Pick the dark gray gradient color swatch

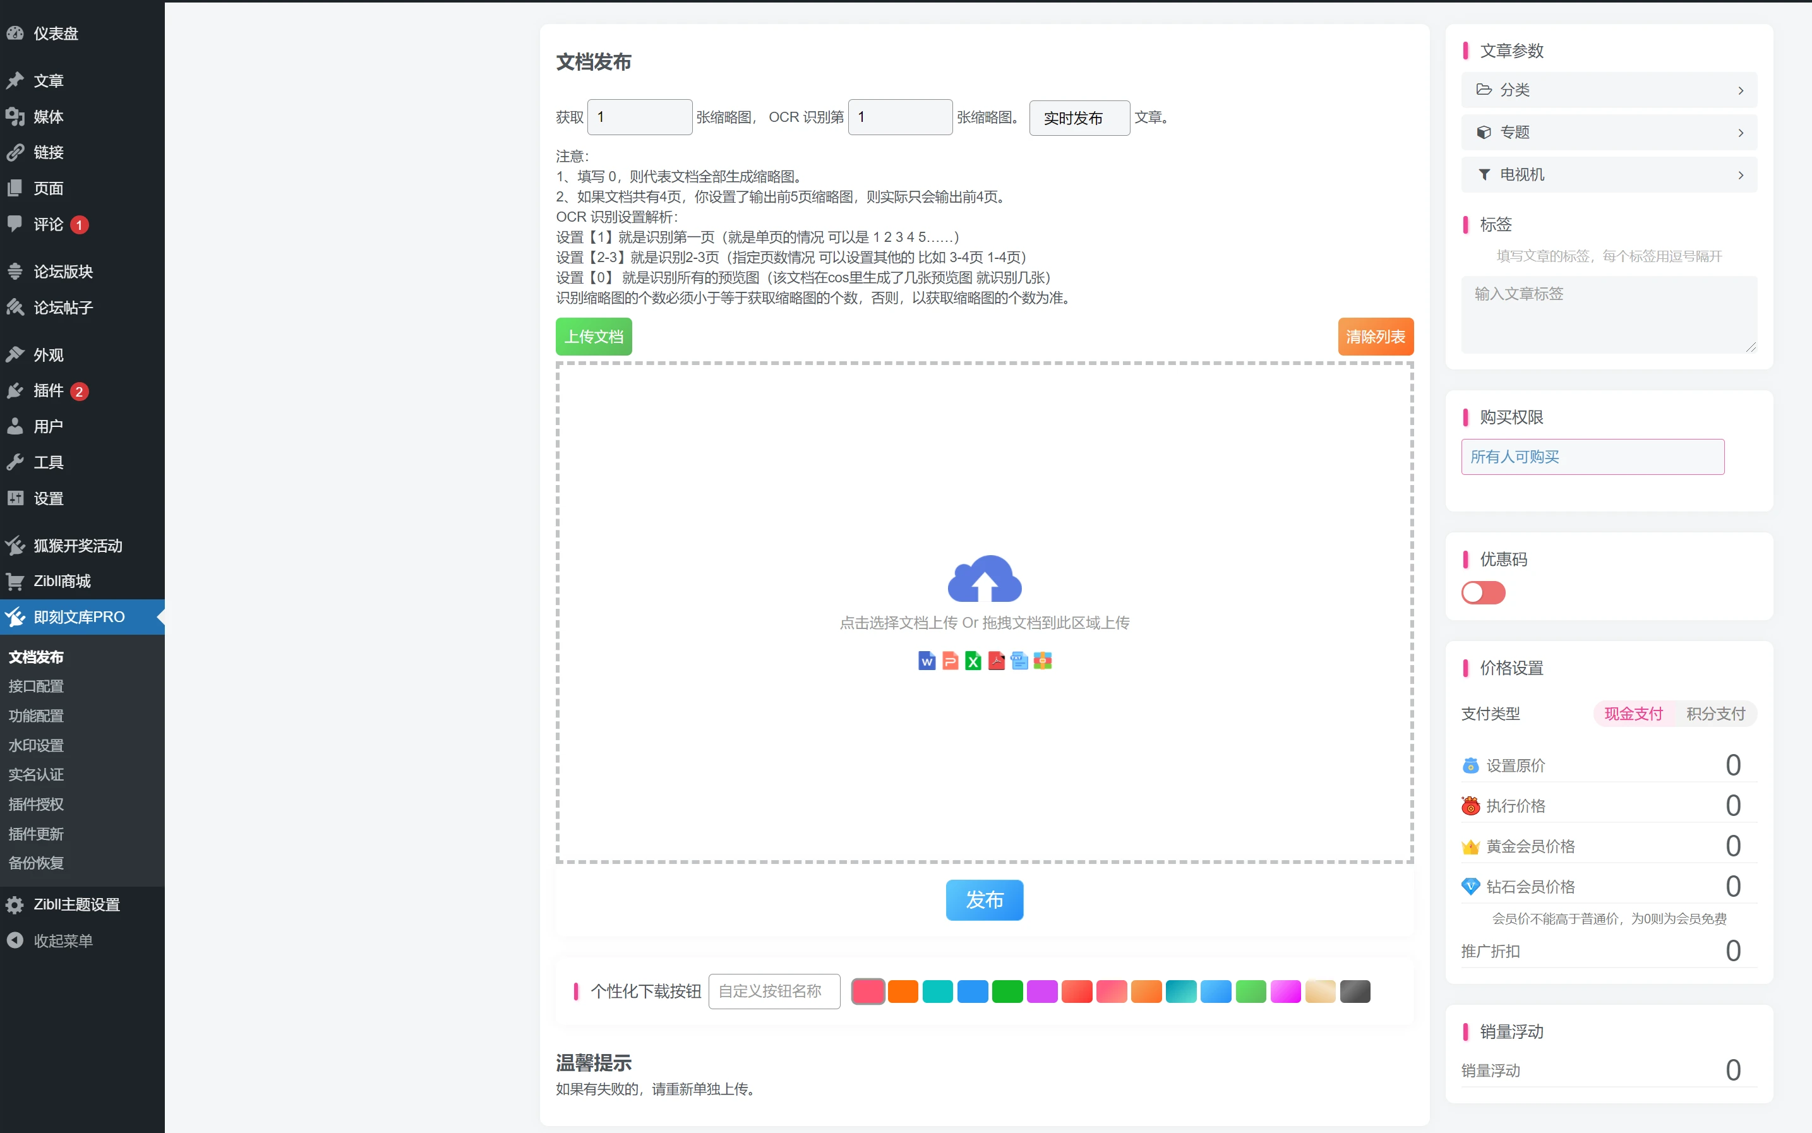pos(1355,992)
